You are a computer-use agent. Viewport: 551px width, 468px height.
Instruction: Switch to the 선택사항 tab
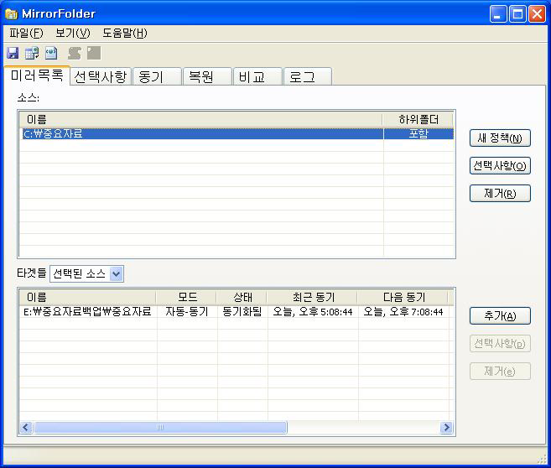pos(101,76)
